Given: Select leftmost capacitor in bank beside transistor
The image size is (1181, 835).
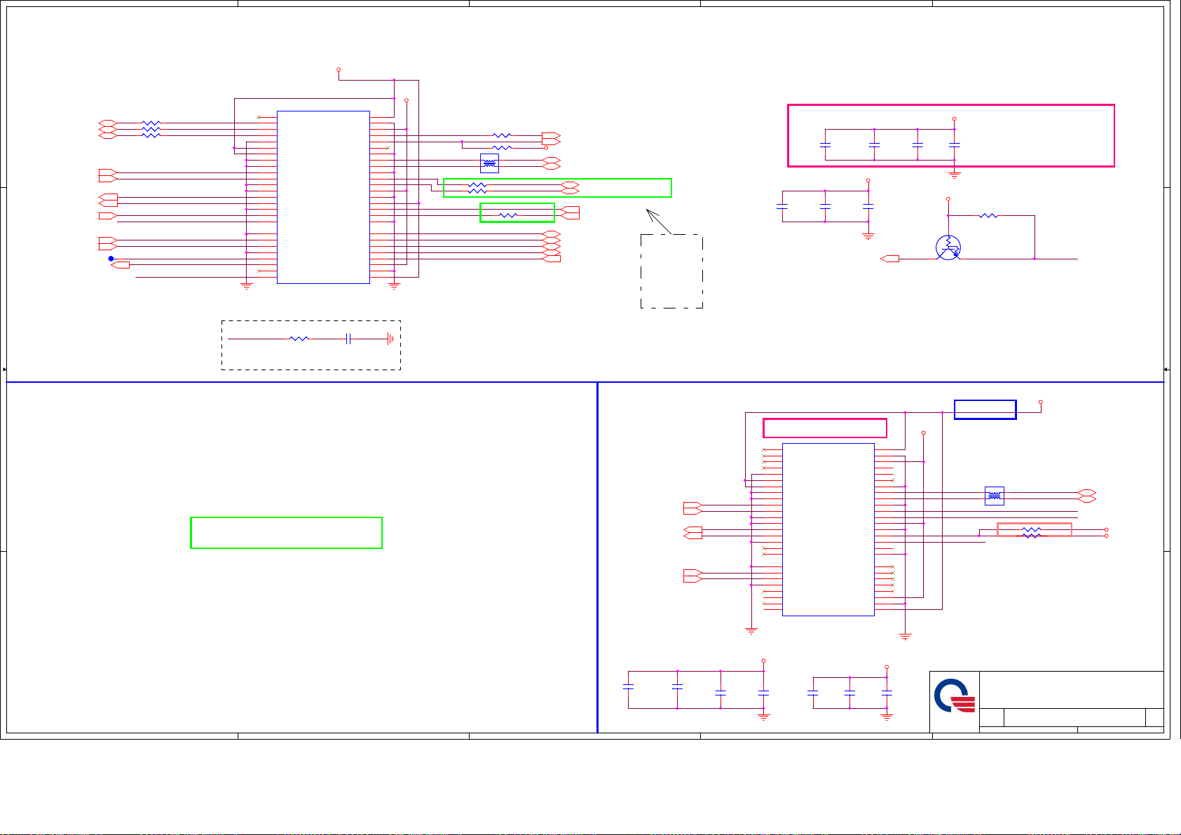Looking at the screenshot, I should [x=782, y=206].
